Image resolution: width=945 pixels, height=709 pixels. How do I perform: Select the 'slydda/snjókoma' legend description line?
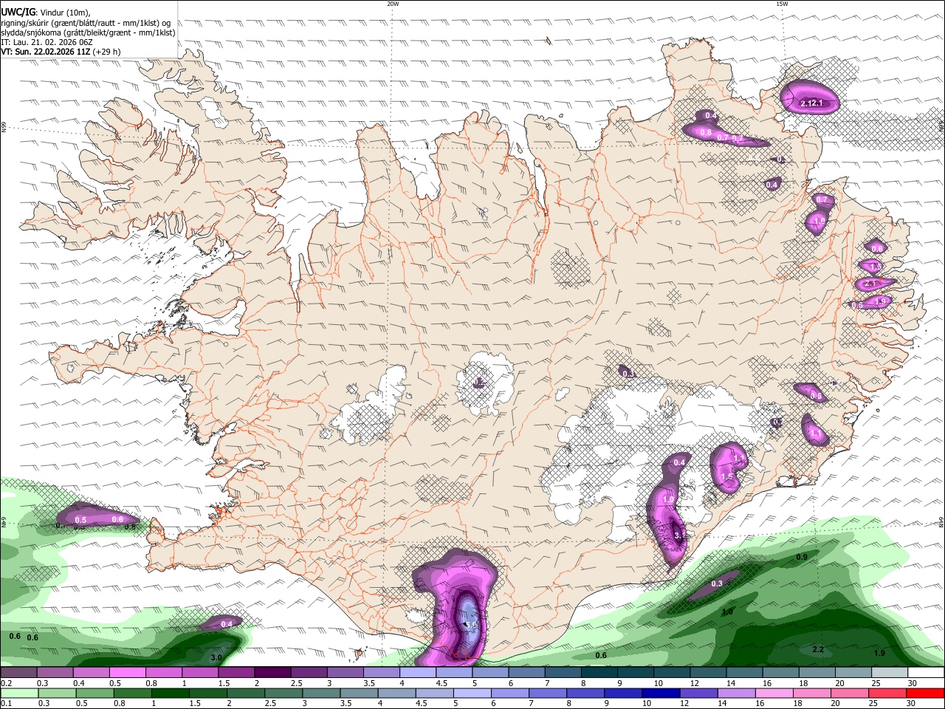coord(88,32)
